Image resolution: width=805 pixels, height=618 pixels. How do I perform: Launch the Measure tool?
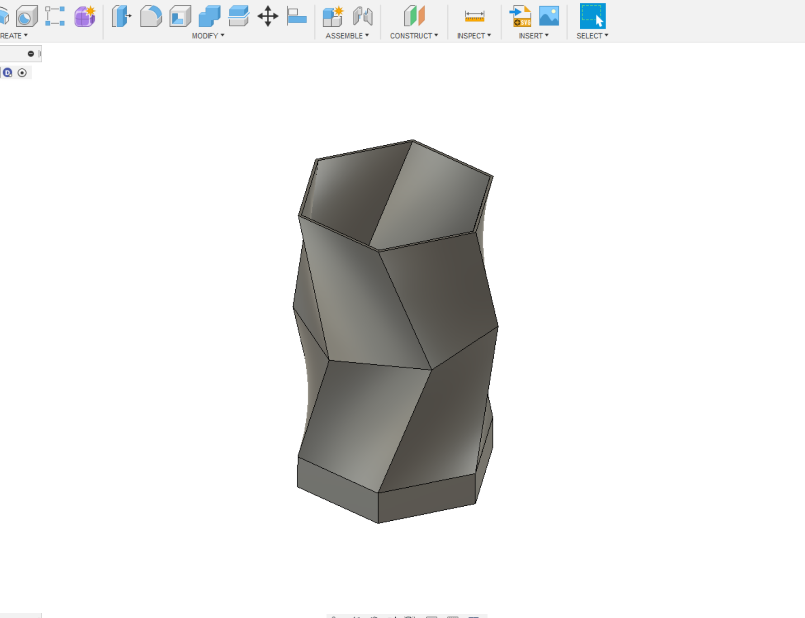point(474,16)
